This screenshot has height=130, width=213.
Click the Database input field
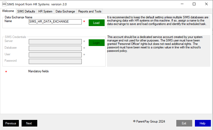(x=55, y=48)
